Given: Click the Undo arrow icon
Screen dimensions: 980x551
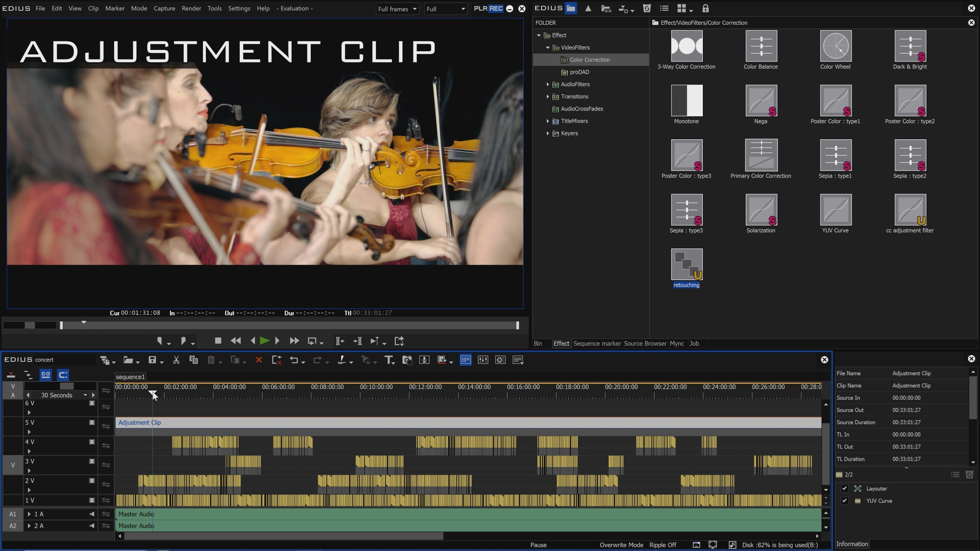Looking at the screenshot, I should click(x=294, y=360).
